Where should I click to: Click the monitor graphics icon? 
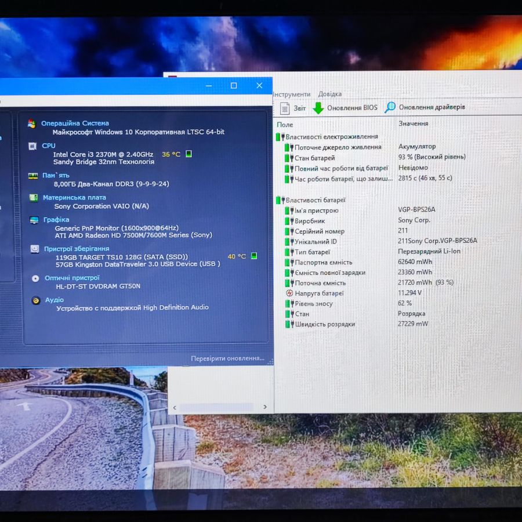pyautogui.click(x=34, y=220)
